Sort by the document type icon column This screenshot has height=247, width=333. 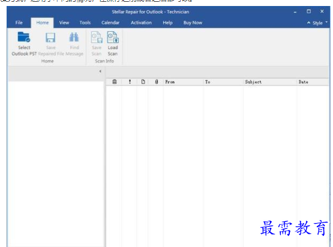click(x=143, y=82)
